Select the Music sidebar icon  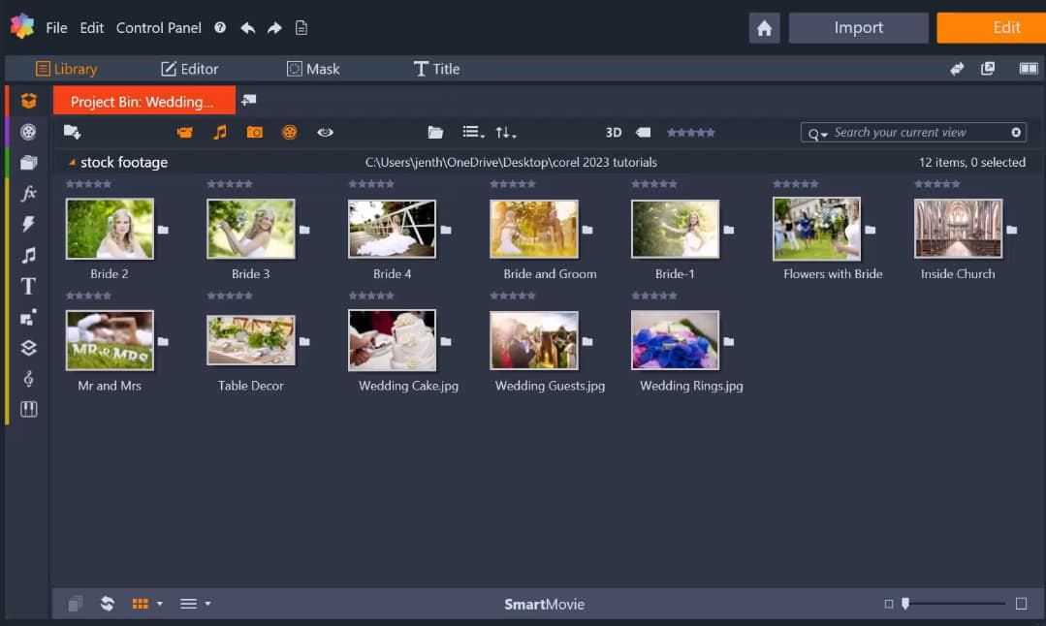pyautogui.click(x=28, y=255)
